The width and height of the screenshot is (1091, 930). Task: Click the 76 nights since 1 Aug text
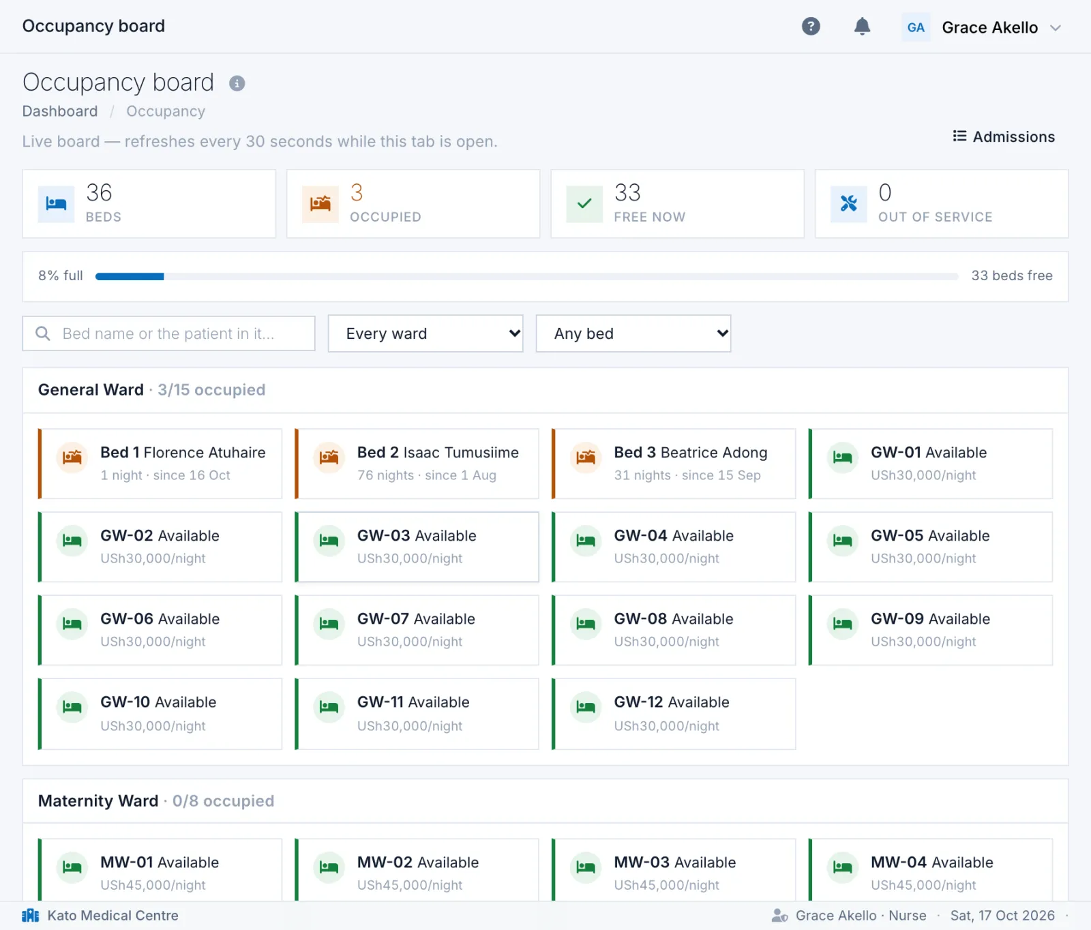coord(427,475)
